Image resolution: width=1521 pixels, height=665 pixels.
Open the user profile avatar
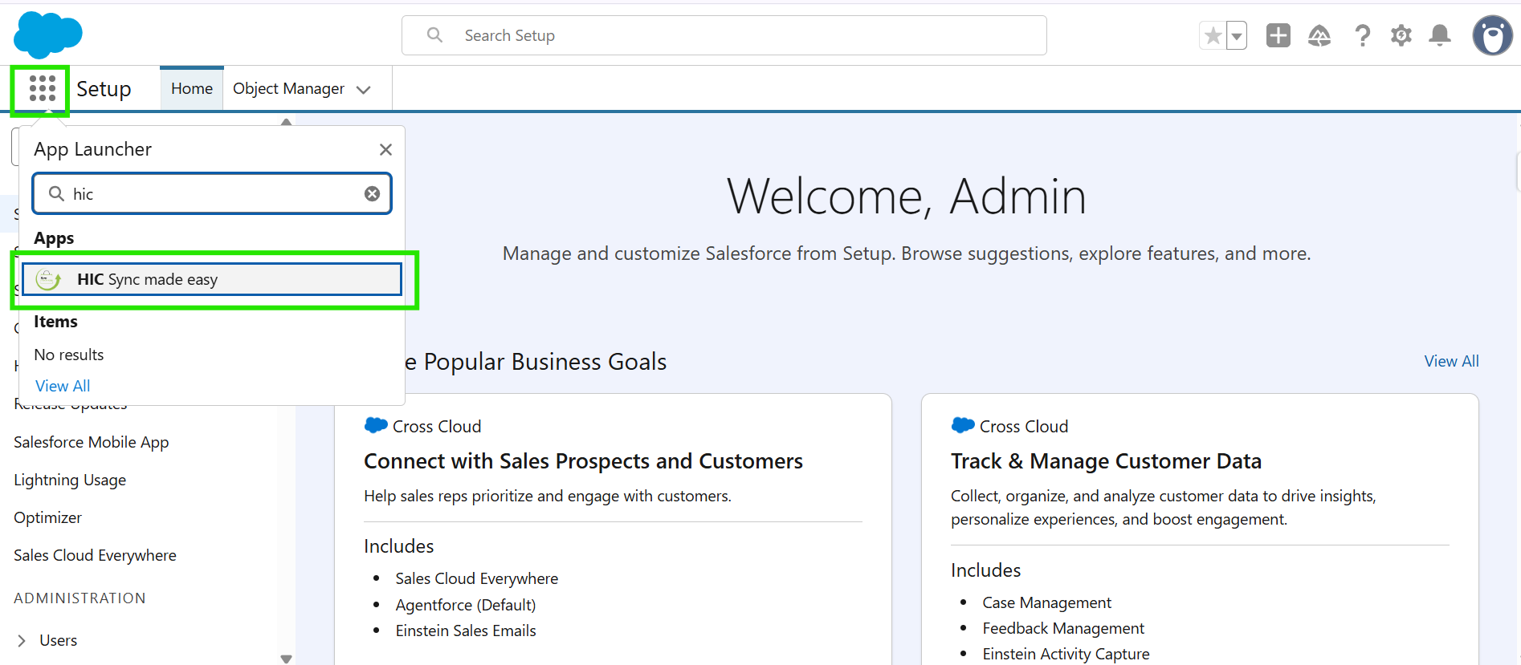(x=1492, y=35)
